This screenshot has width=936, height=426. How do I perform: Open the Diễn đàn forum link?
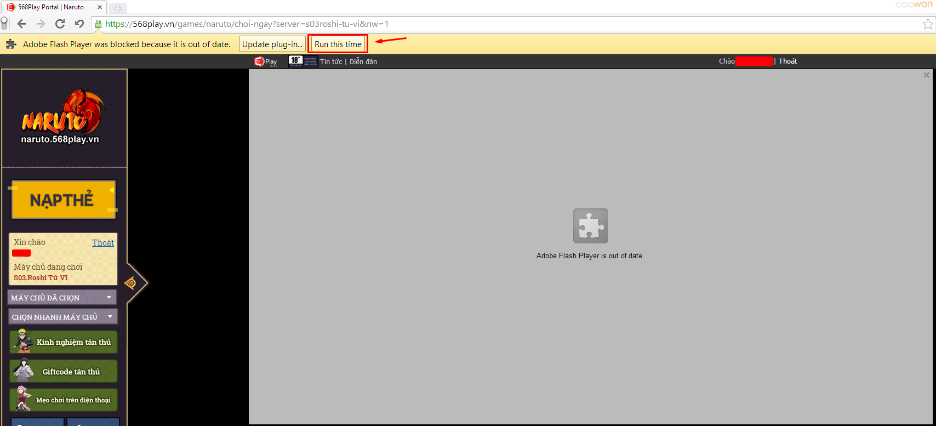tap(363, 61)
